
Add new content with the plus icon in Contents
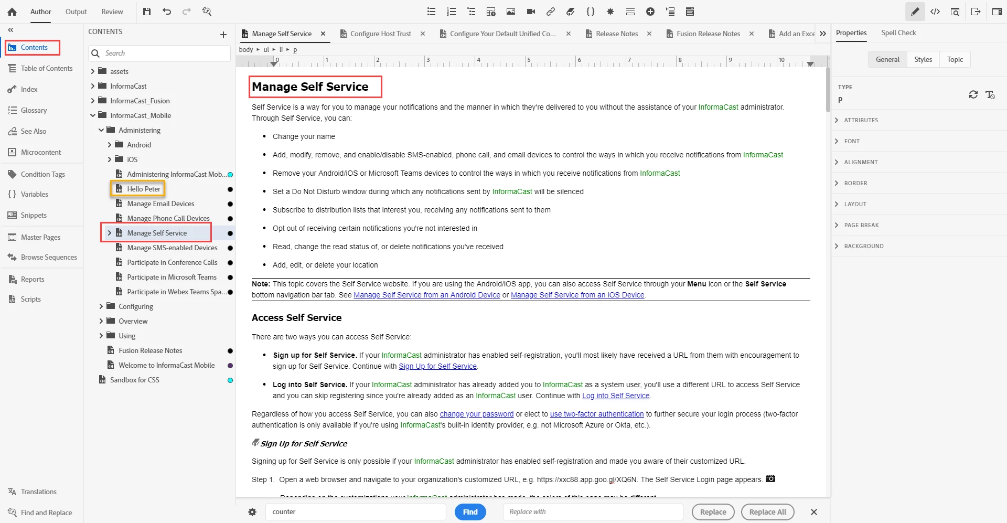tap(223, 35)
